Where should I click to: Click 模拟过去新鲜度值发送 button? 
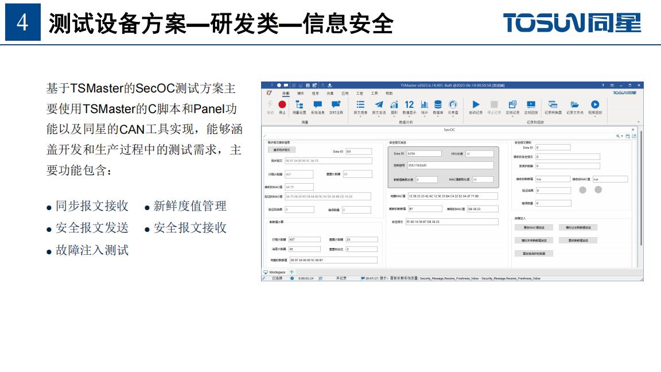pos(578,227)
